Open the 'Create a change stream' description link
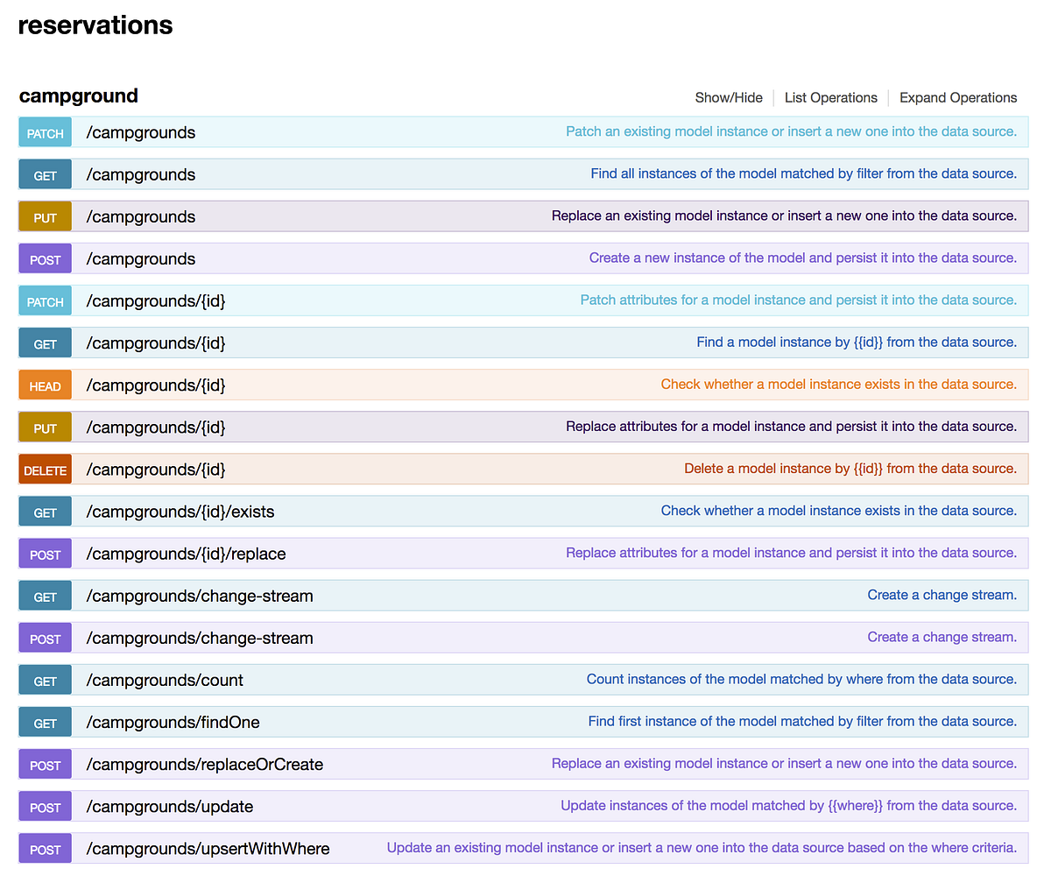The image size is (1051, 883). pos(942,595)
